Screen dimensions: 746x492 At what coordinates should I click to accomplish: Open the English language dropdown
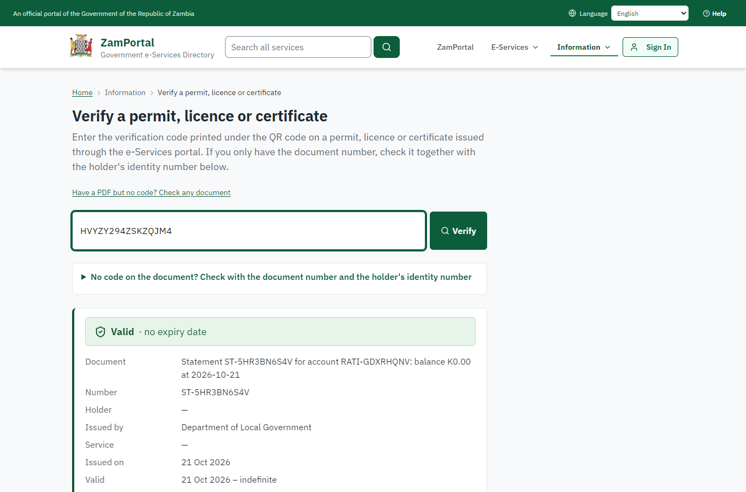tap(650, 13)
